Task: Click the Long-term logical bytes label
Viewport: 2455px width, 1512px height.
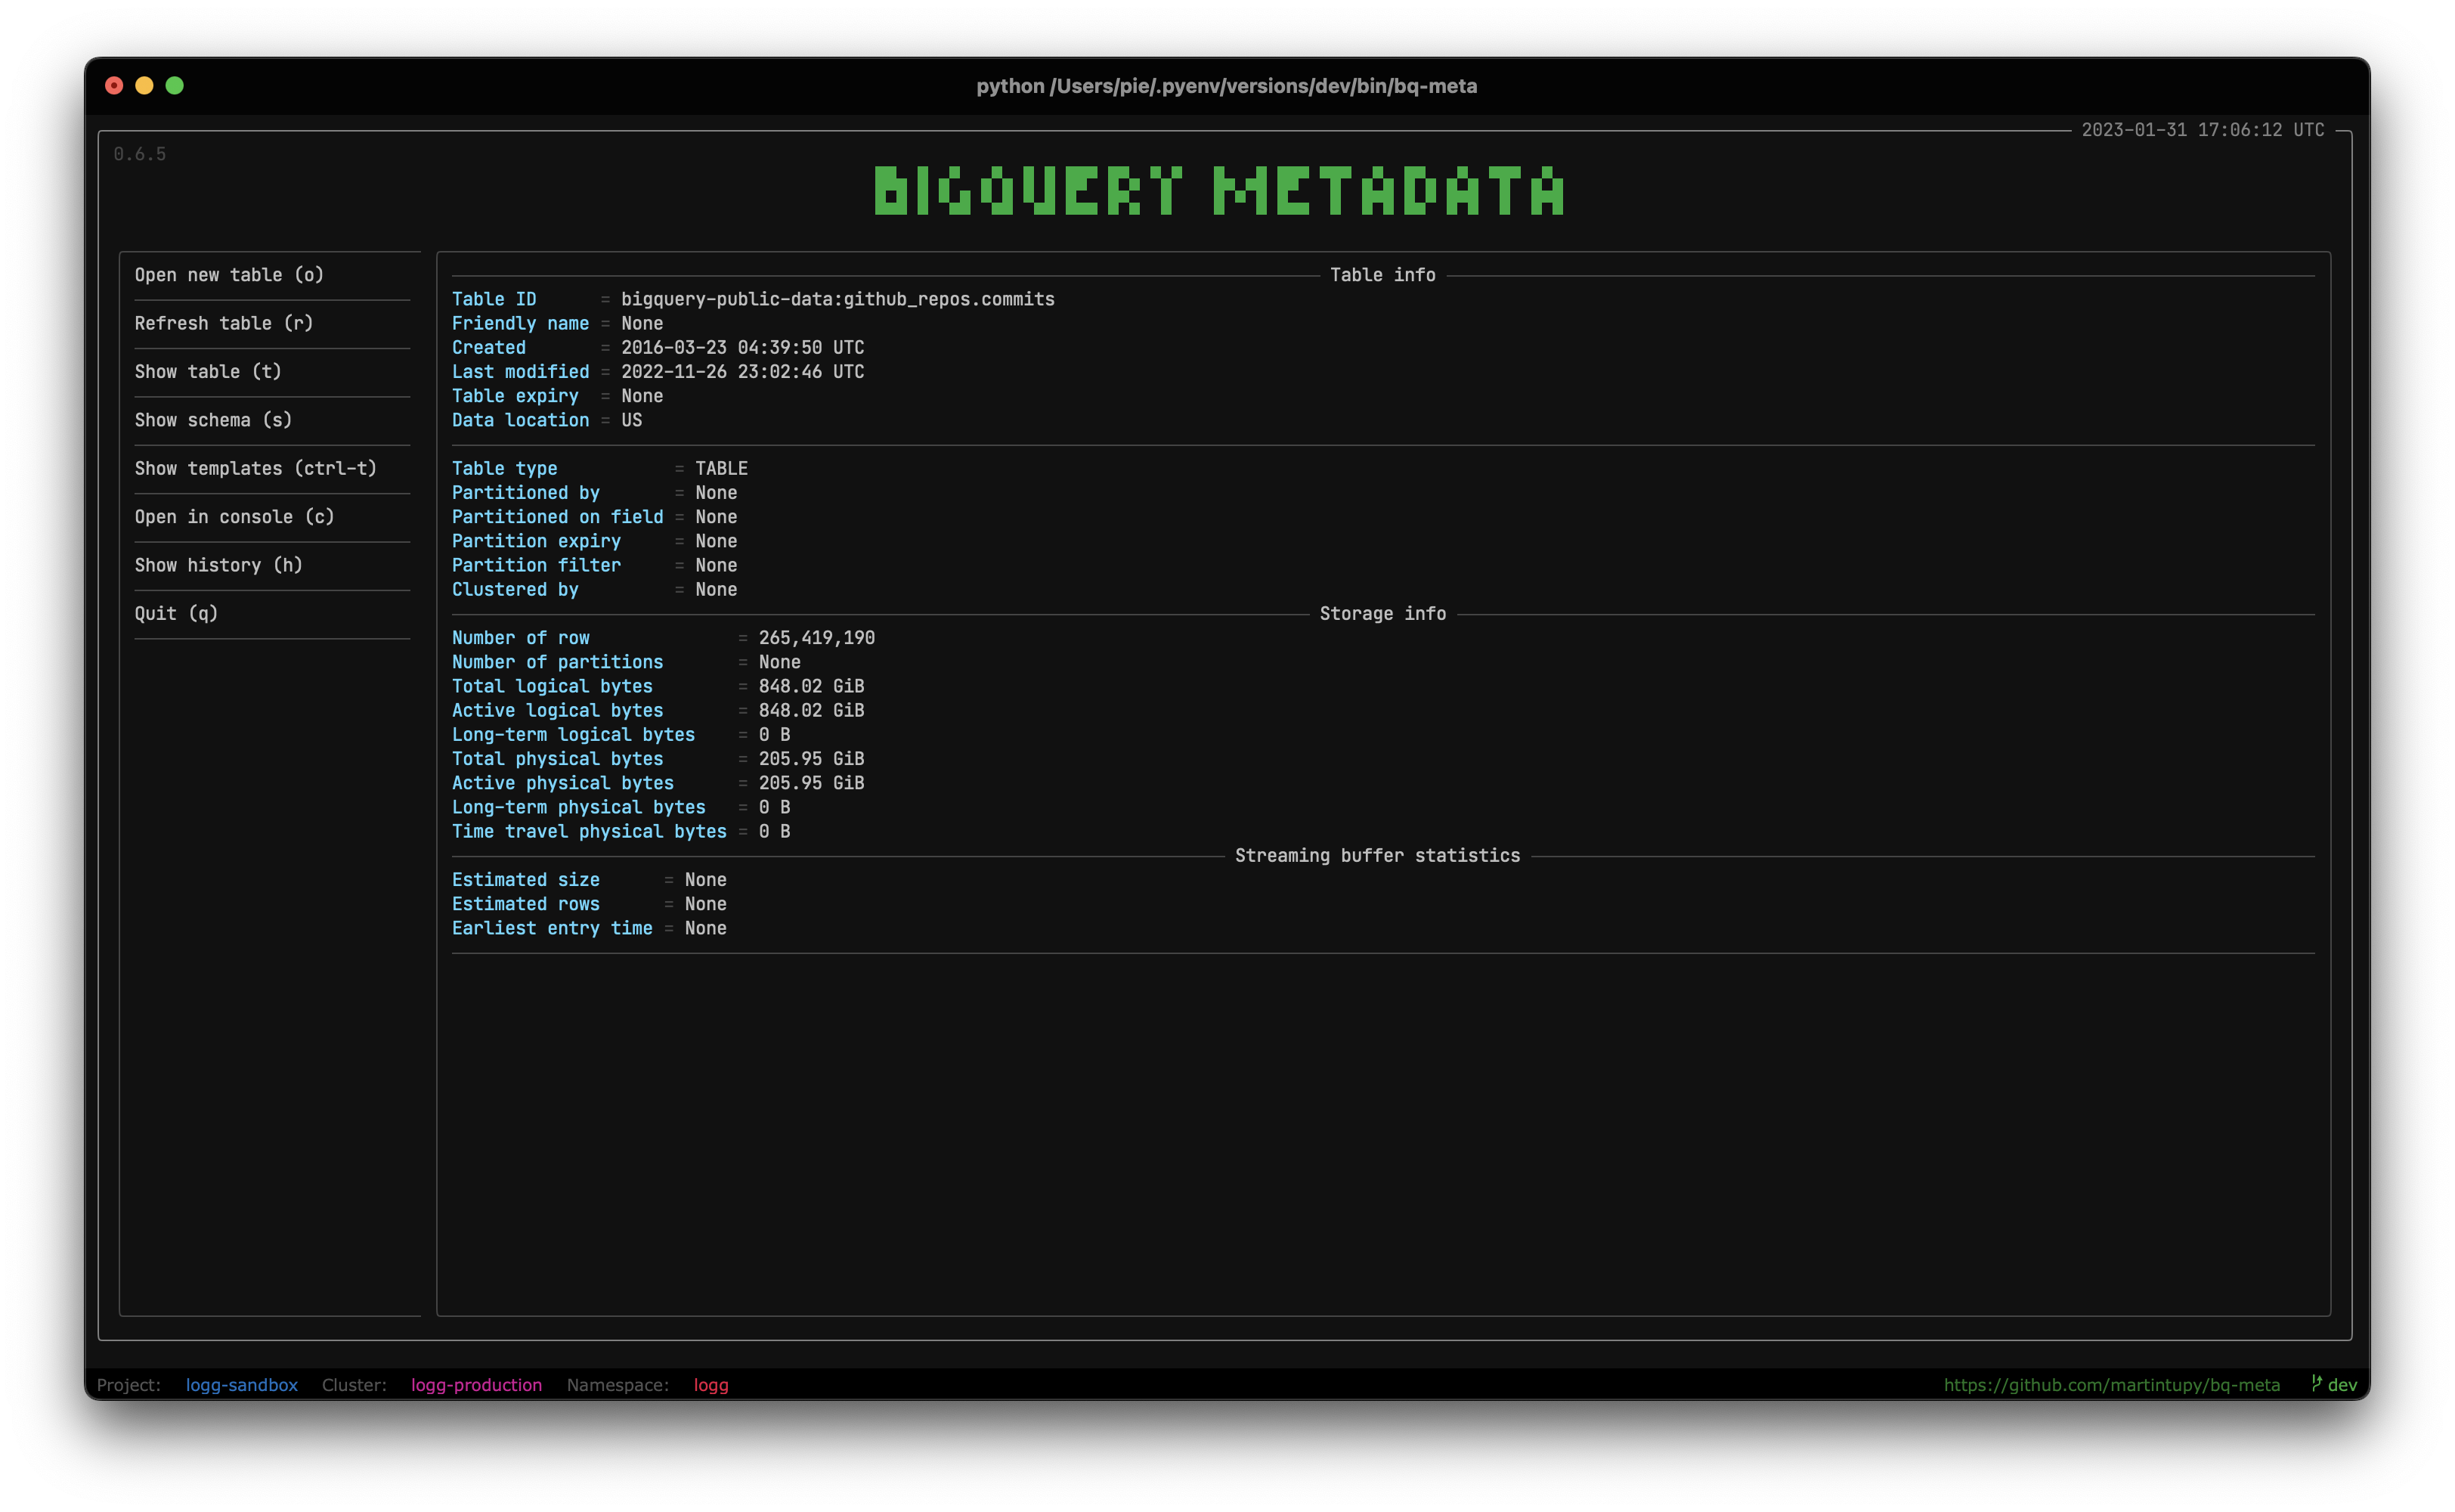Action: [574, 735]
